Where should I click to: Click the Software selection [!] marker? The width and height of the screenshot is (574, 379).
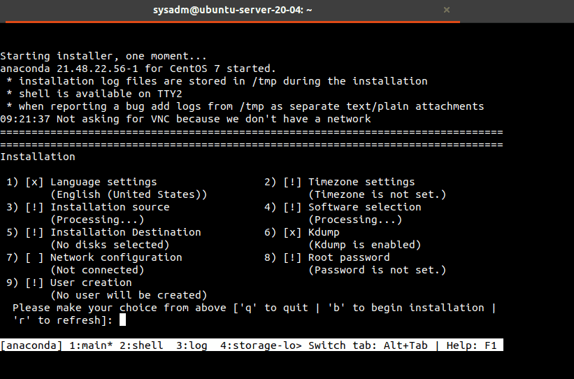tap(292, 207)
